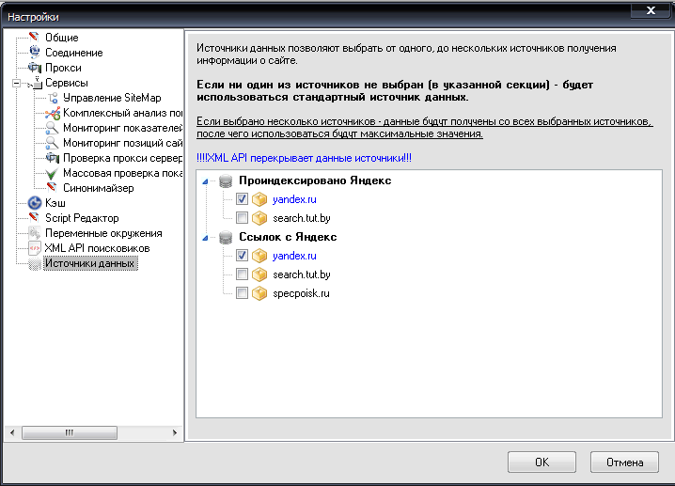Screen dimensions: 675x486
Task: Click the Синонимайзер icon under Сервисы
Action: 53,188
